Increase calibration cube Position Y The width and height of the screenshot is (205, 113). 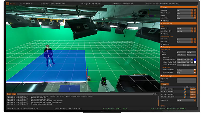pyautogui.click(x=195, y=42)
